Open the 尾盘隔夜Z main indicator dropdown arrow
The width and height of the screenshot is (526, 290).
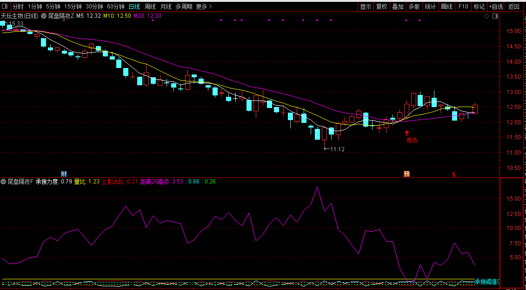(x=44, y=15)
